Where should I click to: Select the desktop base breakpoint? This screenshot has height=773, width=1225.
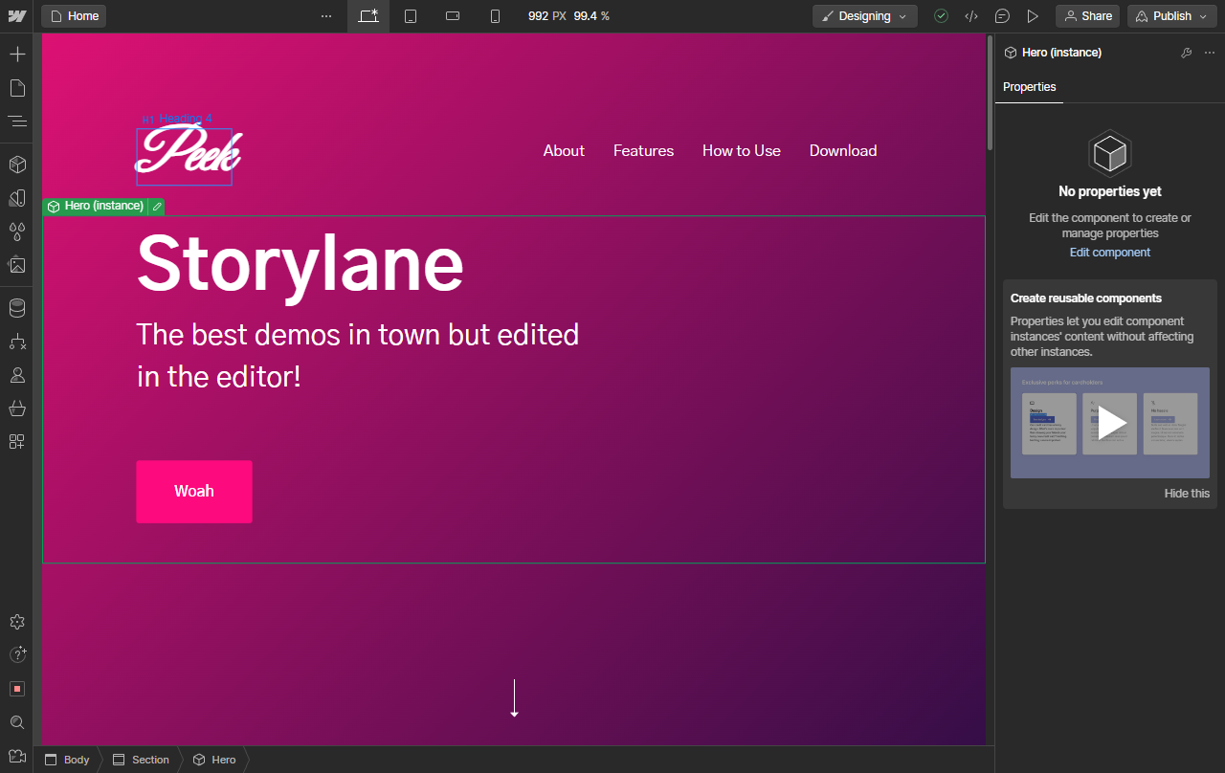[368, 16]
